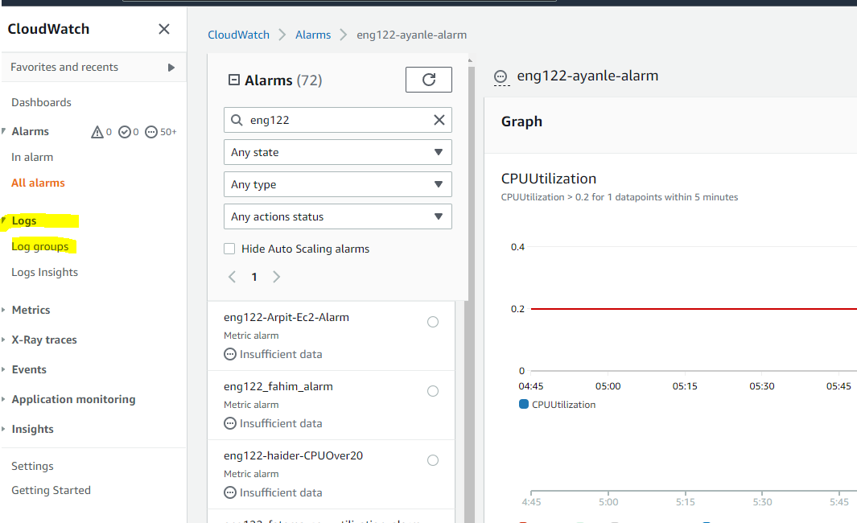857x523 pixels.
Task: Open the Any actions status dropdown
Action: pos(337,216)
